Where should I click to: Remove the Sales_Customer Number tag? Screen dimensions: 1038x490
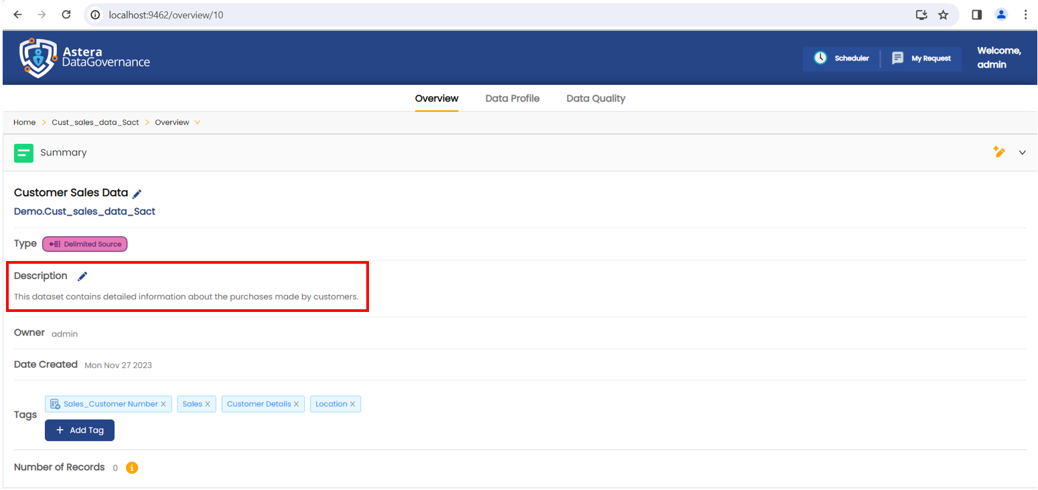(x=163, y=404)
